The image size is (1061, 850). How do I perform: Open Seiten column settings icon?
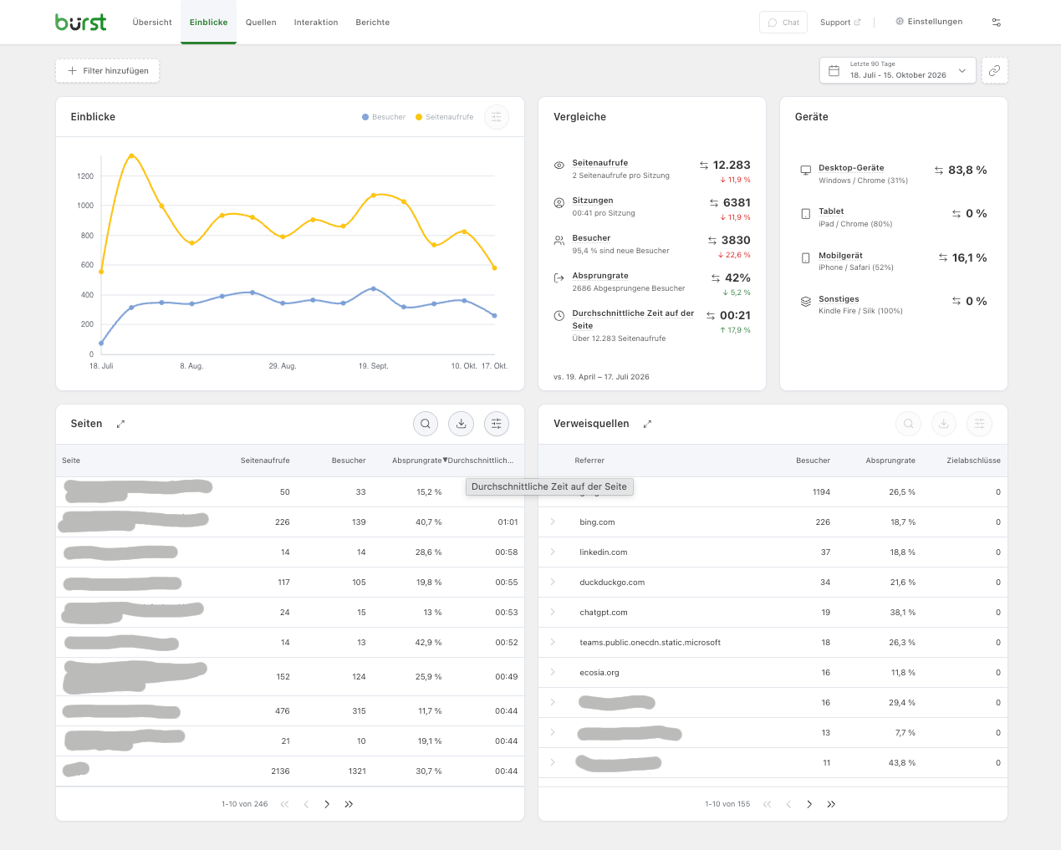tap(497, 424)
